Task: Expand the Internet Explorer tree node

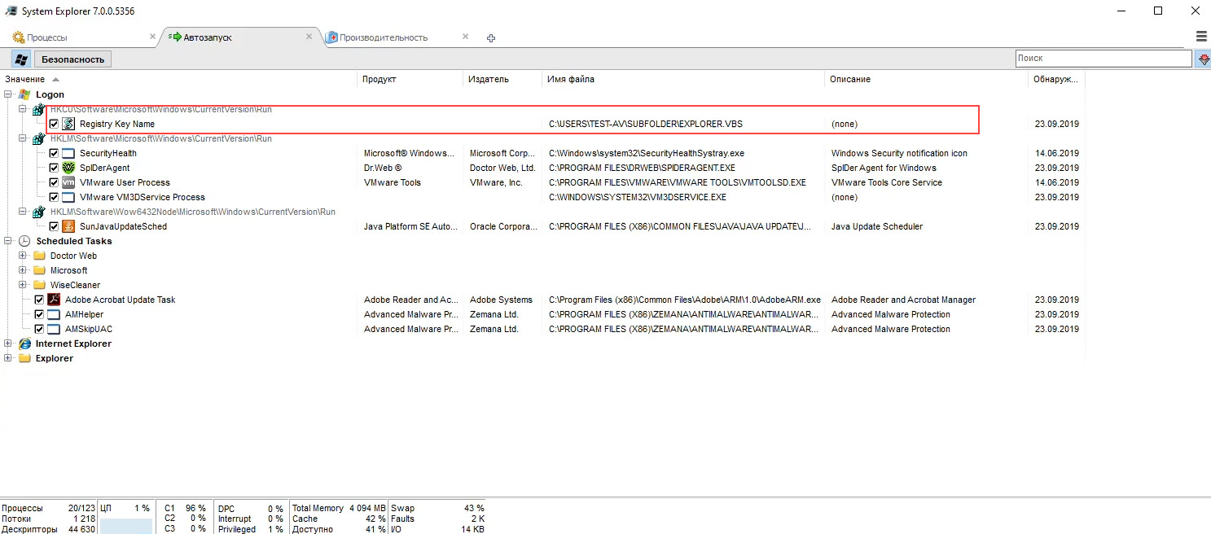Action: tap(8, 344)
